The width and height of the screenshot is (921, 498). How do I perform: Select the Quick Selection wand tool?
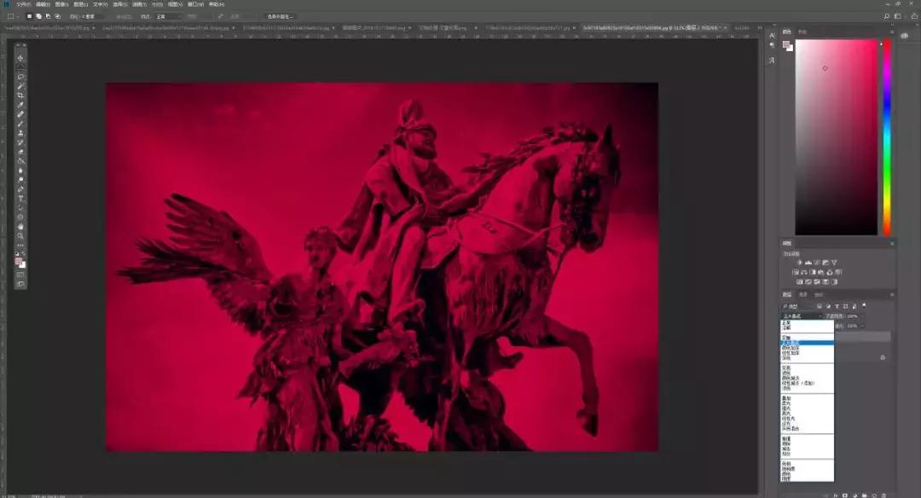pos(20,86)
